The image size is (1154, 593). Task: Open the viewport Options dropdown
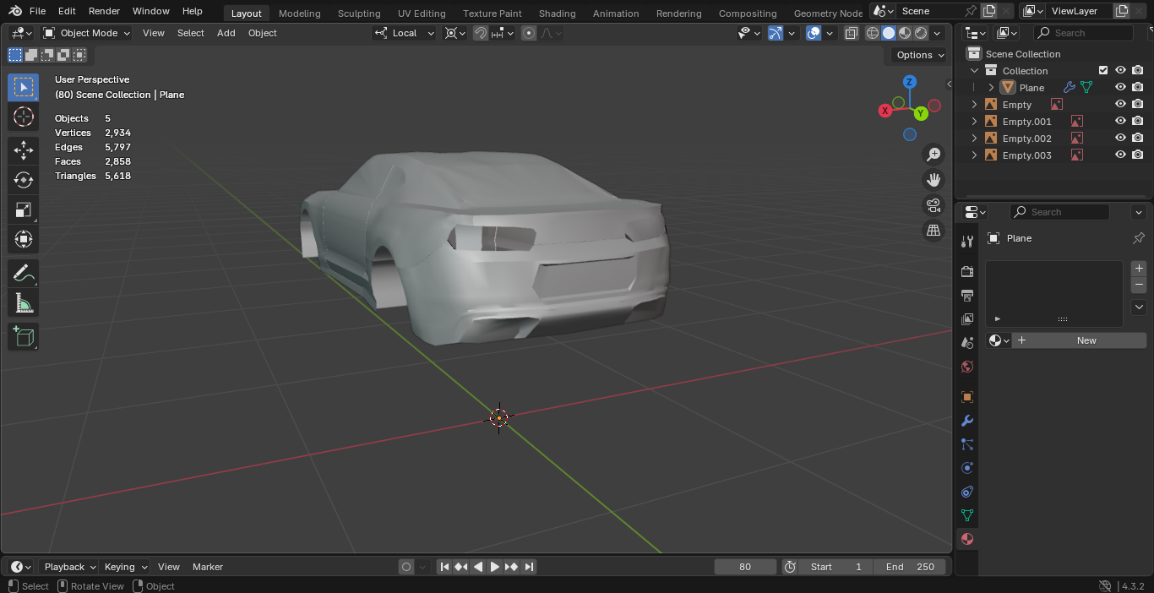tap(920, 55)
